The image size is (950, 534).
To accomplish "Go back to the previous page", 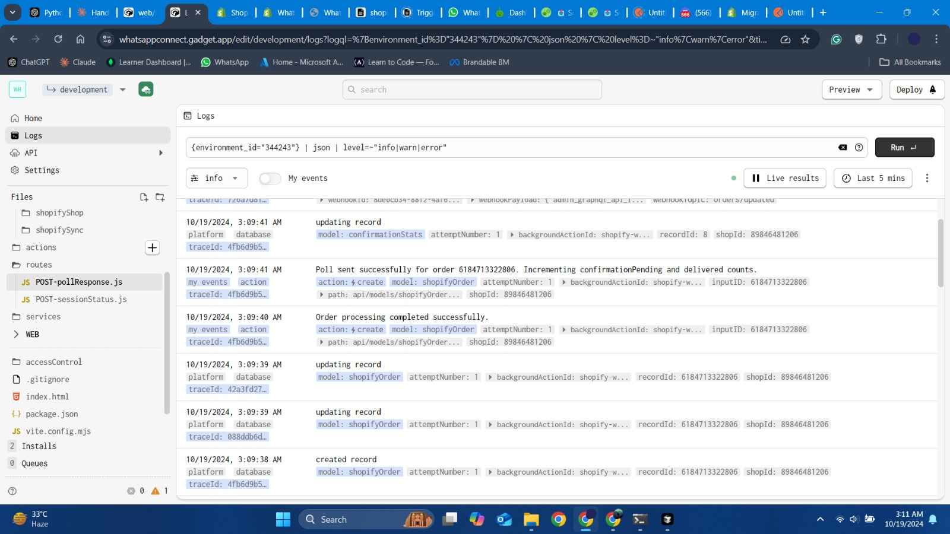I will click(x=14, y=39).
